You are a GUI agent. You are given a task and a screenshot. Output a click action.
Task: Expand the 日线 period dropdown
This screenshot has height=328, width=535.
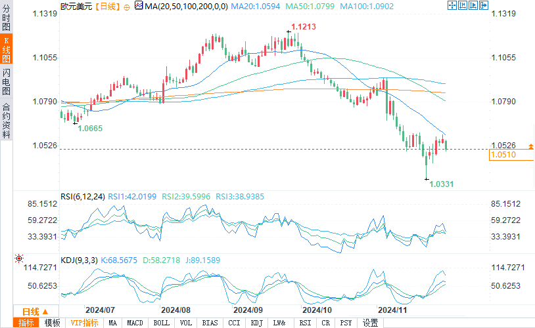point(35,312)
